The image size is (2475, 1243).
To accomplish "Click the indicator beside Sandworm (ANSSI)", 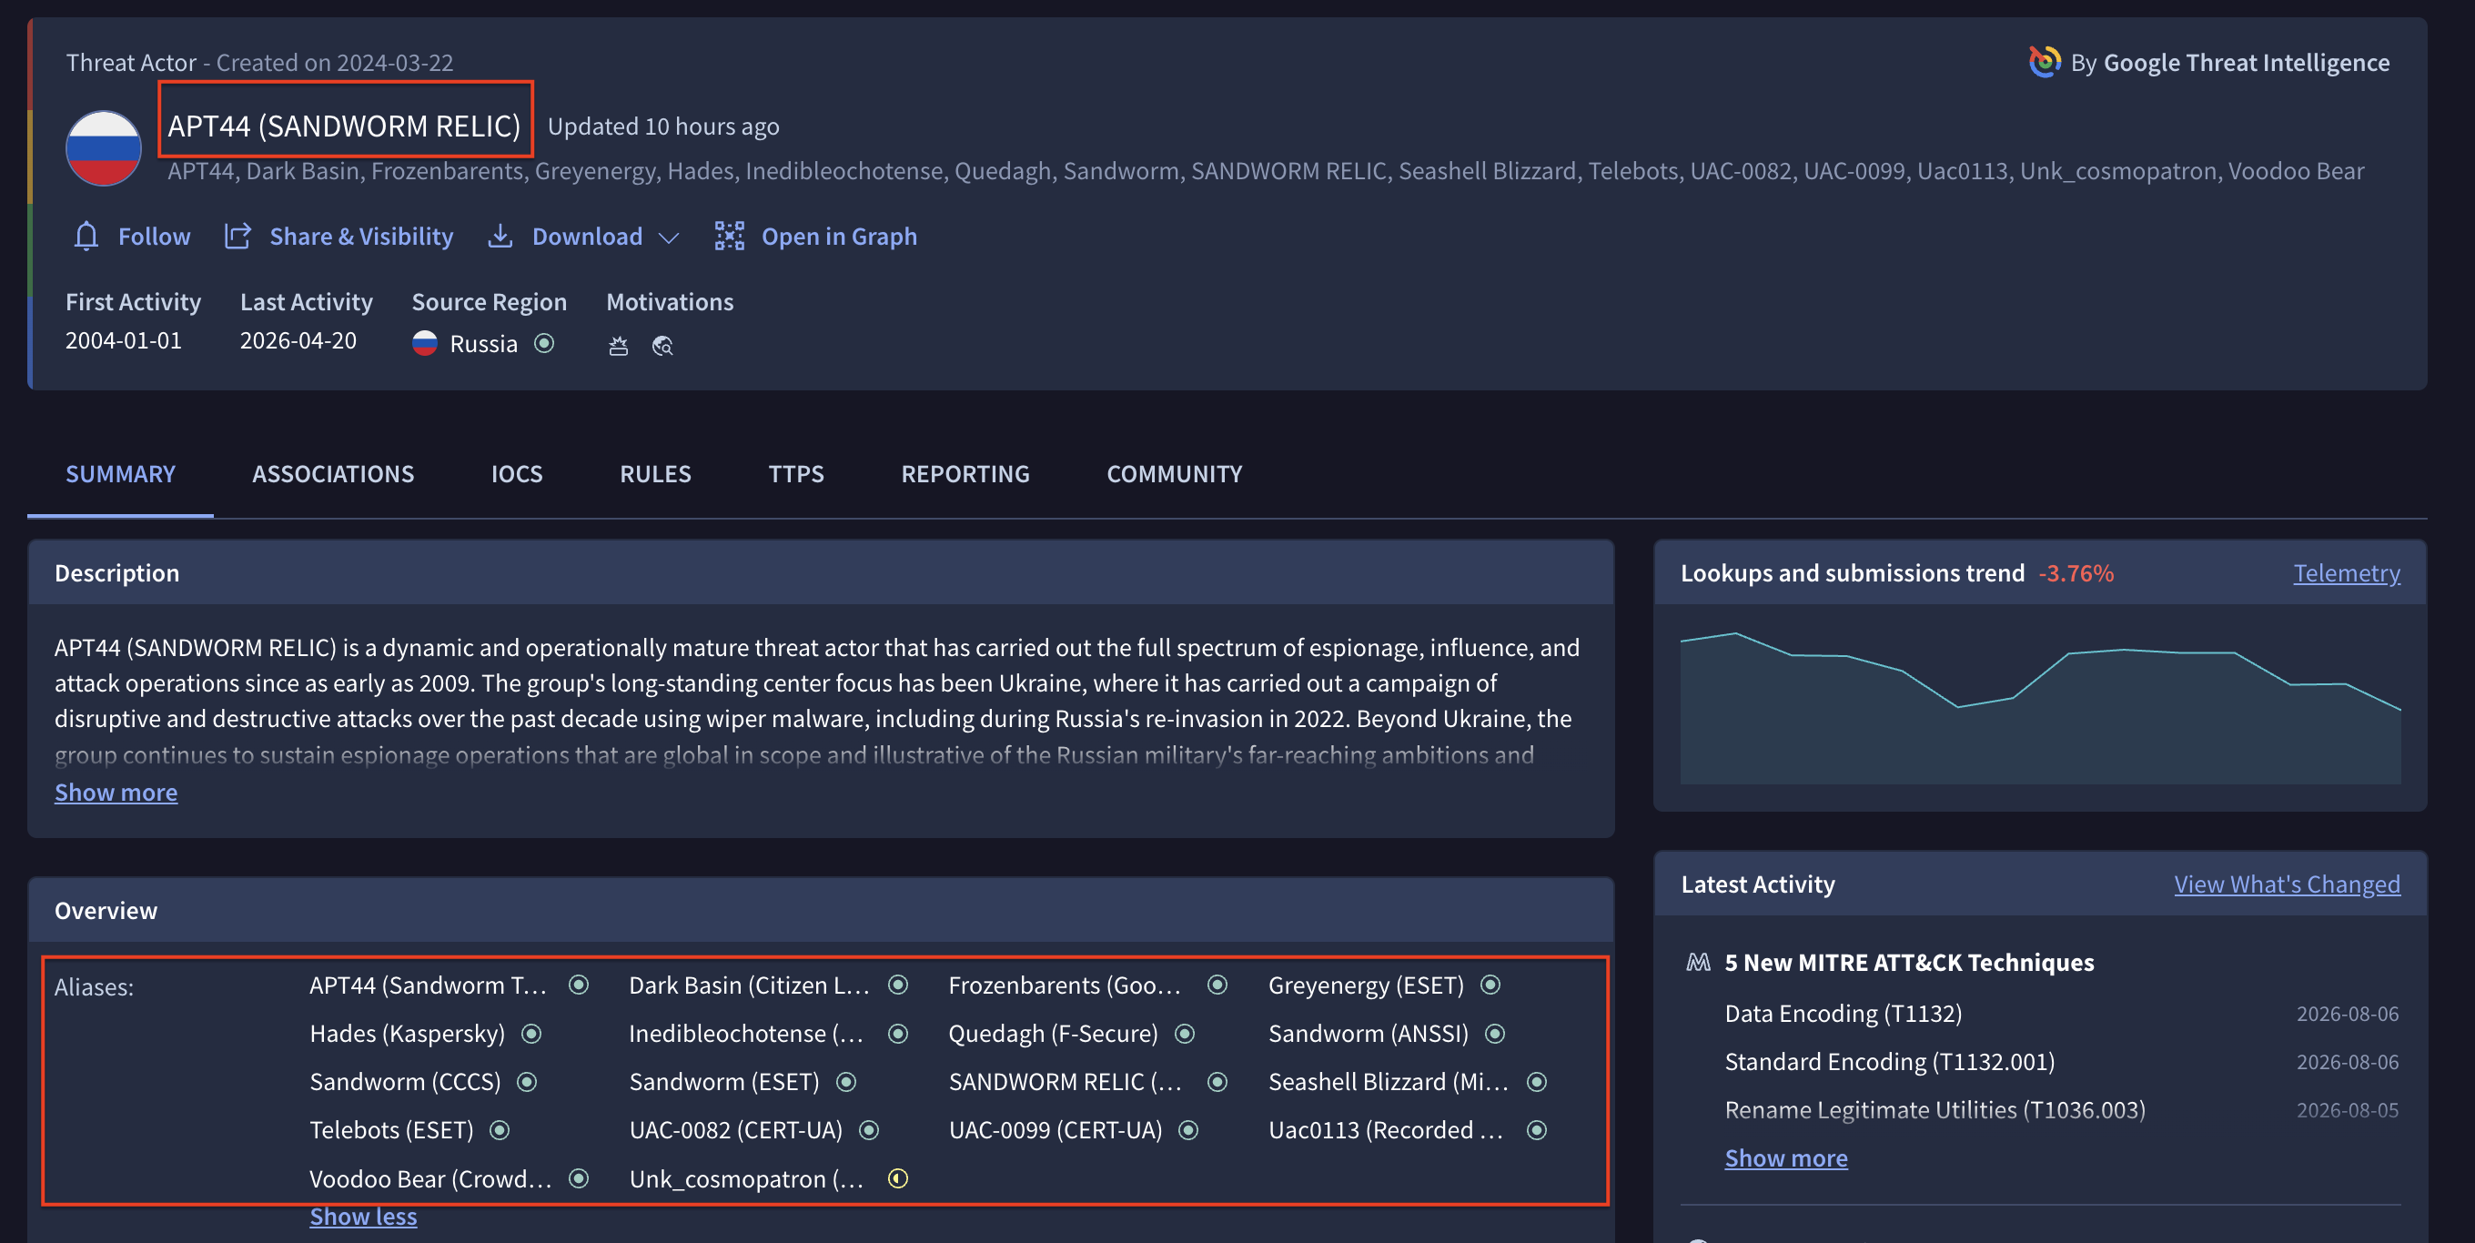I will (1495, 1034).
